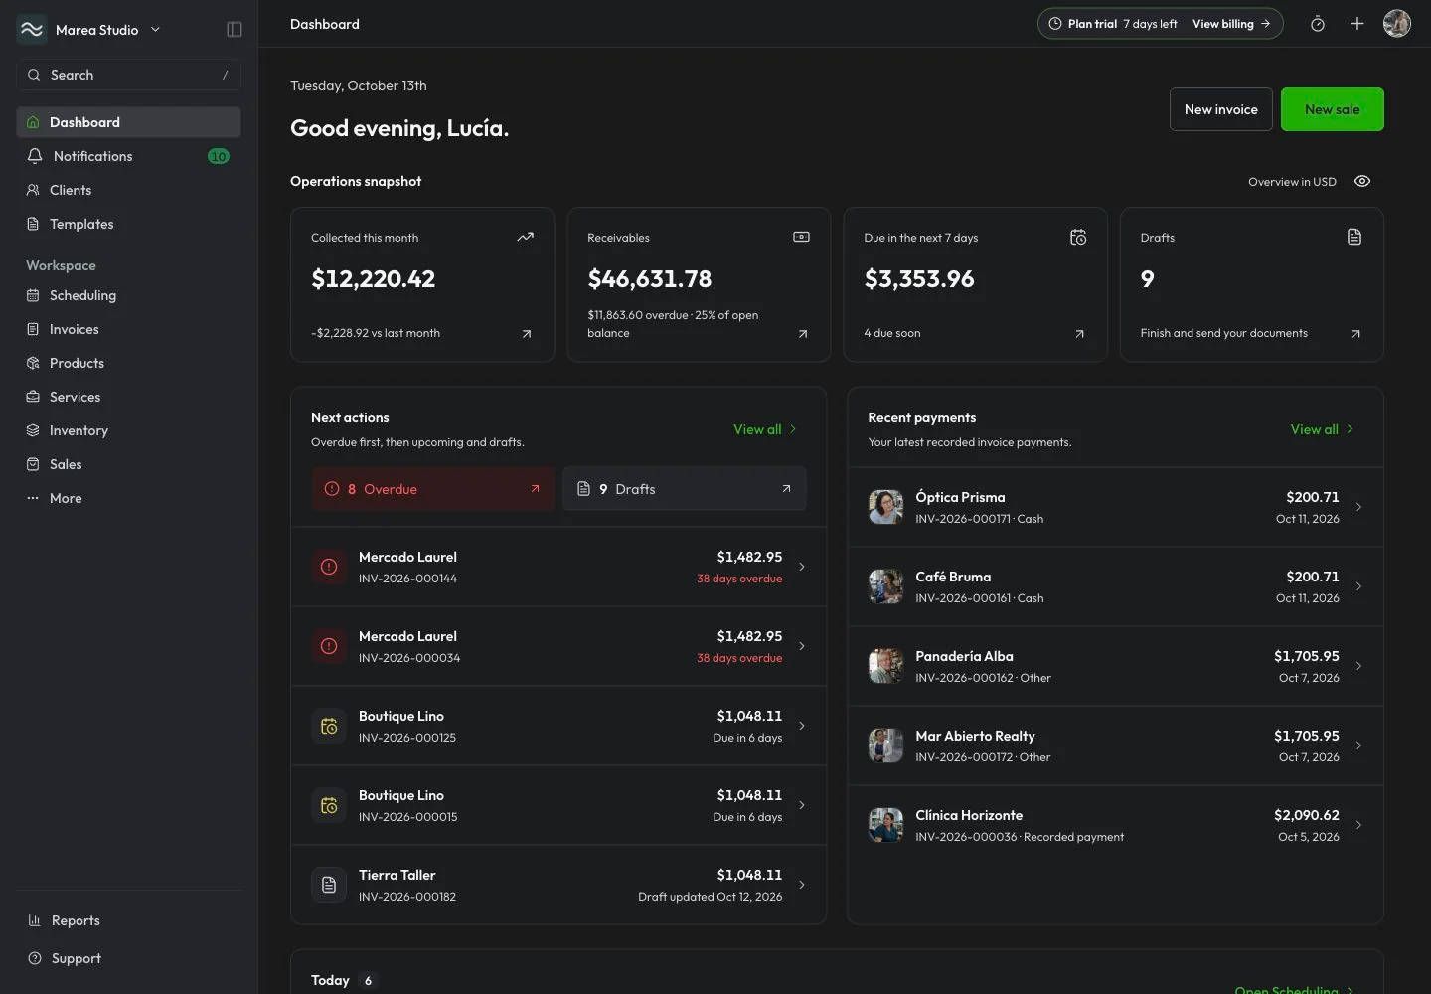1431x994 pixels.
Task: Click the Products sidebar icon
Action: point(33,363)
